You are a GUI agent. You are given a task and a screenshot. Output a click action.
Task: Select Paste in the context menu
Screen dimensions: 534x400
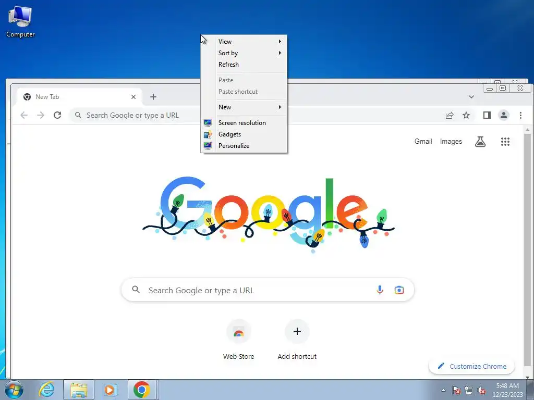click(244, 80)
